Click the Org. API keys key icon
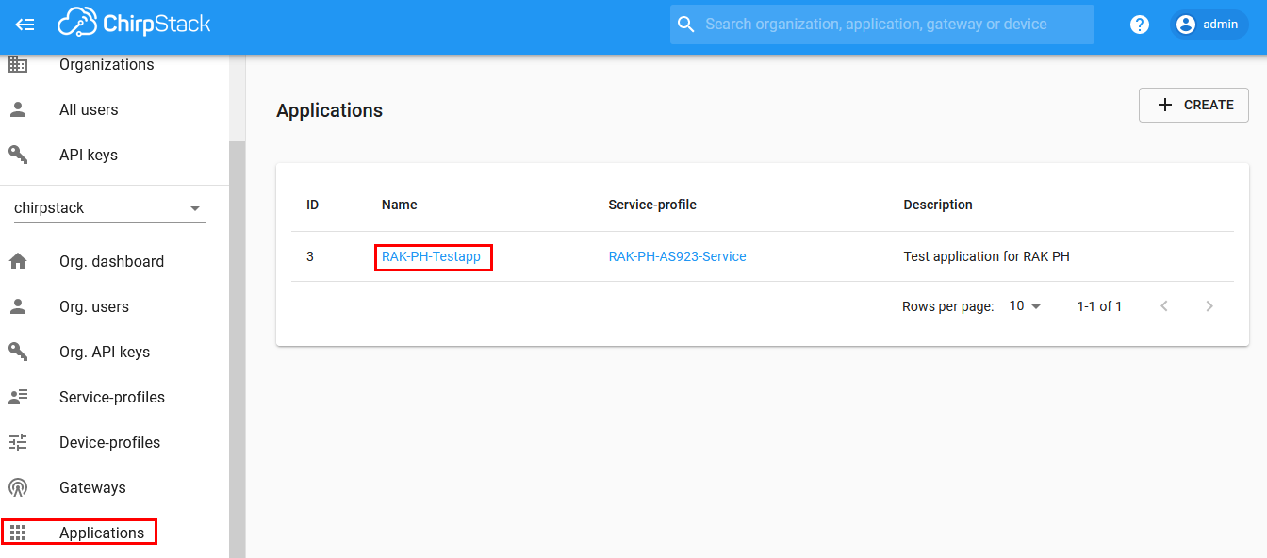This screenshot has width=1267, height=558. 18,352
